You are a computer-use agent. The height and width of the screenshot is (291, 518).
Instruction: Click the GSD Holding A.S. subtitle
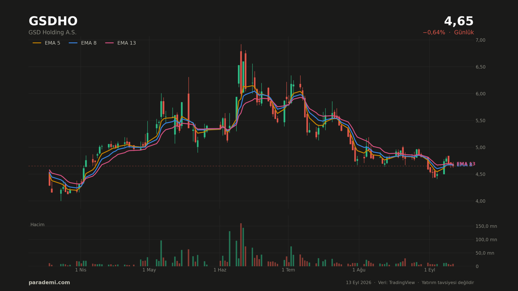[52, 32]
